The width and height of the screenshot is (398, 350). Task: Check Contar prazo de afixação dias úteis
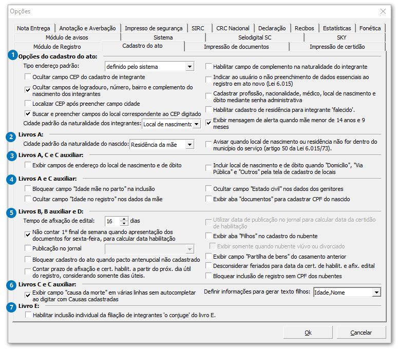coord(28,271)
